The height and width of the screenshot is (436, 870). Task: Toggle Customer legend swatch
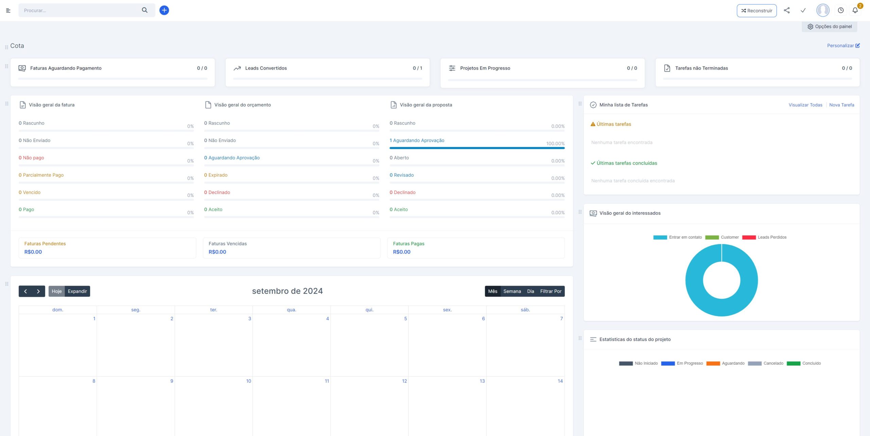pos(712,237)
